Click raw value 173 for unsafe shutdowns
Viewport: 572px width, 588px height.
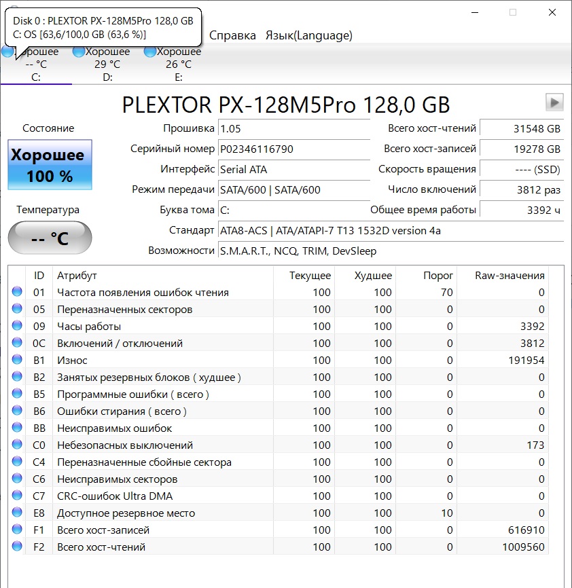point(535,445)
